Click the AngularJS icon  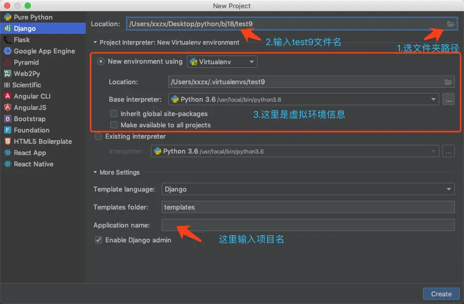8,107
